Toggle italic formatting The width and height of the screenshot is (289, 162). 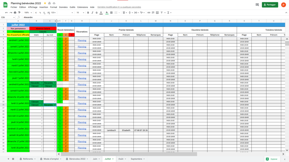tap(92, 13)
